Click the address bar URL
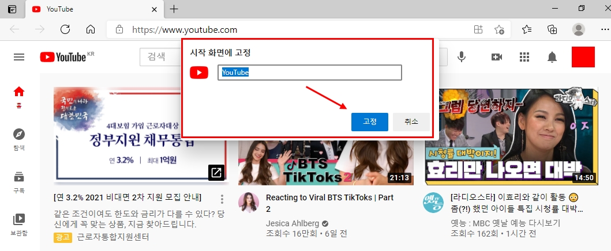 (x=184, y=30)
